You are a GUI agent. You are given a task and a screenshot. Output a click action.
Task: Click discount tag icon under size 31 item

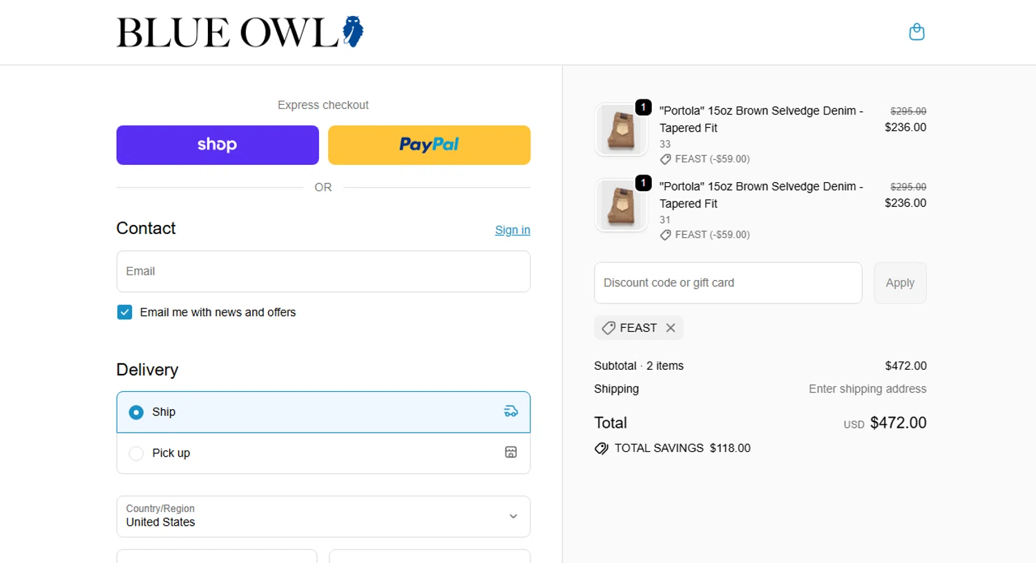click(x=665, y=235)
